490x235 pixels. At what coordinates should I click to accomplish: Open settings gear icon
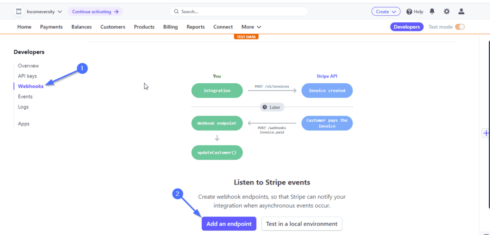447,11
